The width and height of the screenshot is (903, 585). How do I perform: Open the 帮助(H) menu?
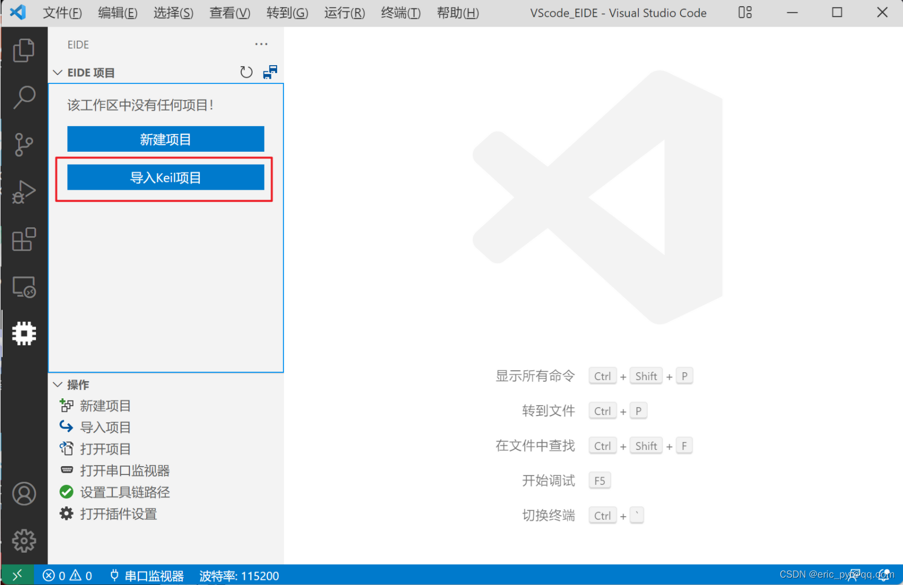click(x=458, y=13)
